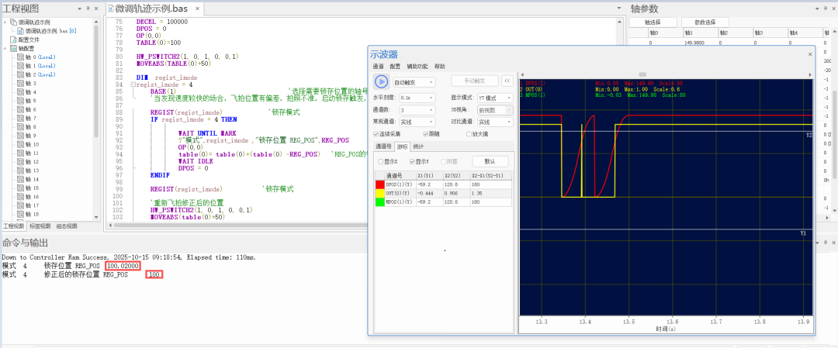Start oscilloscope sampling with the play button
The image size is (838, 348).
click(381, 81)
